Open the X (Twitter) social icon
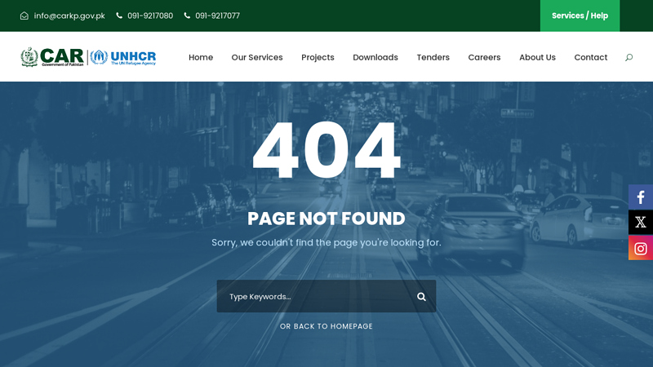The height and width of the screenshot is (367, 653). tap(641, 223)
